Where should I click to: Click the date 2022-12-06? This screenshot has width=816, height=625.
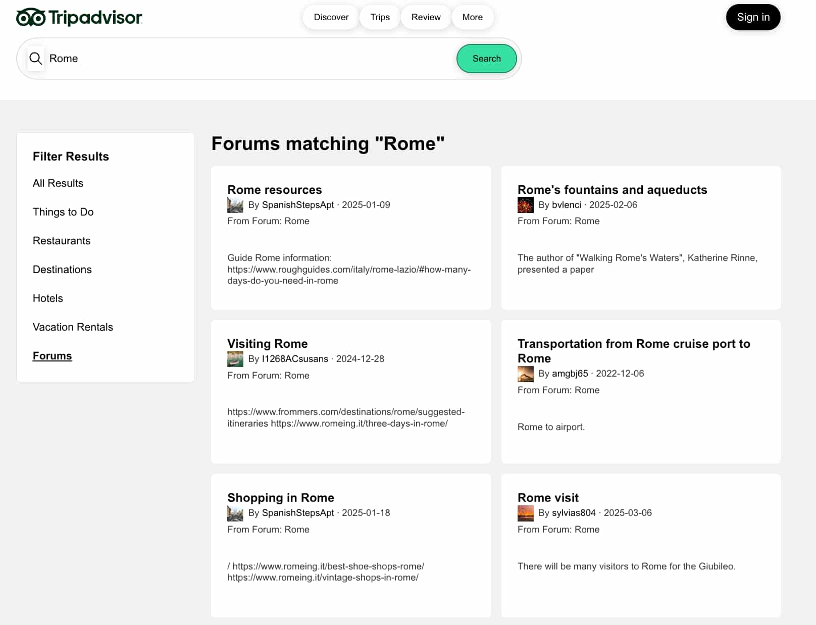(x=620, y=374)
